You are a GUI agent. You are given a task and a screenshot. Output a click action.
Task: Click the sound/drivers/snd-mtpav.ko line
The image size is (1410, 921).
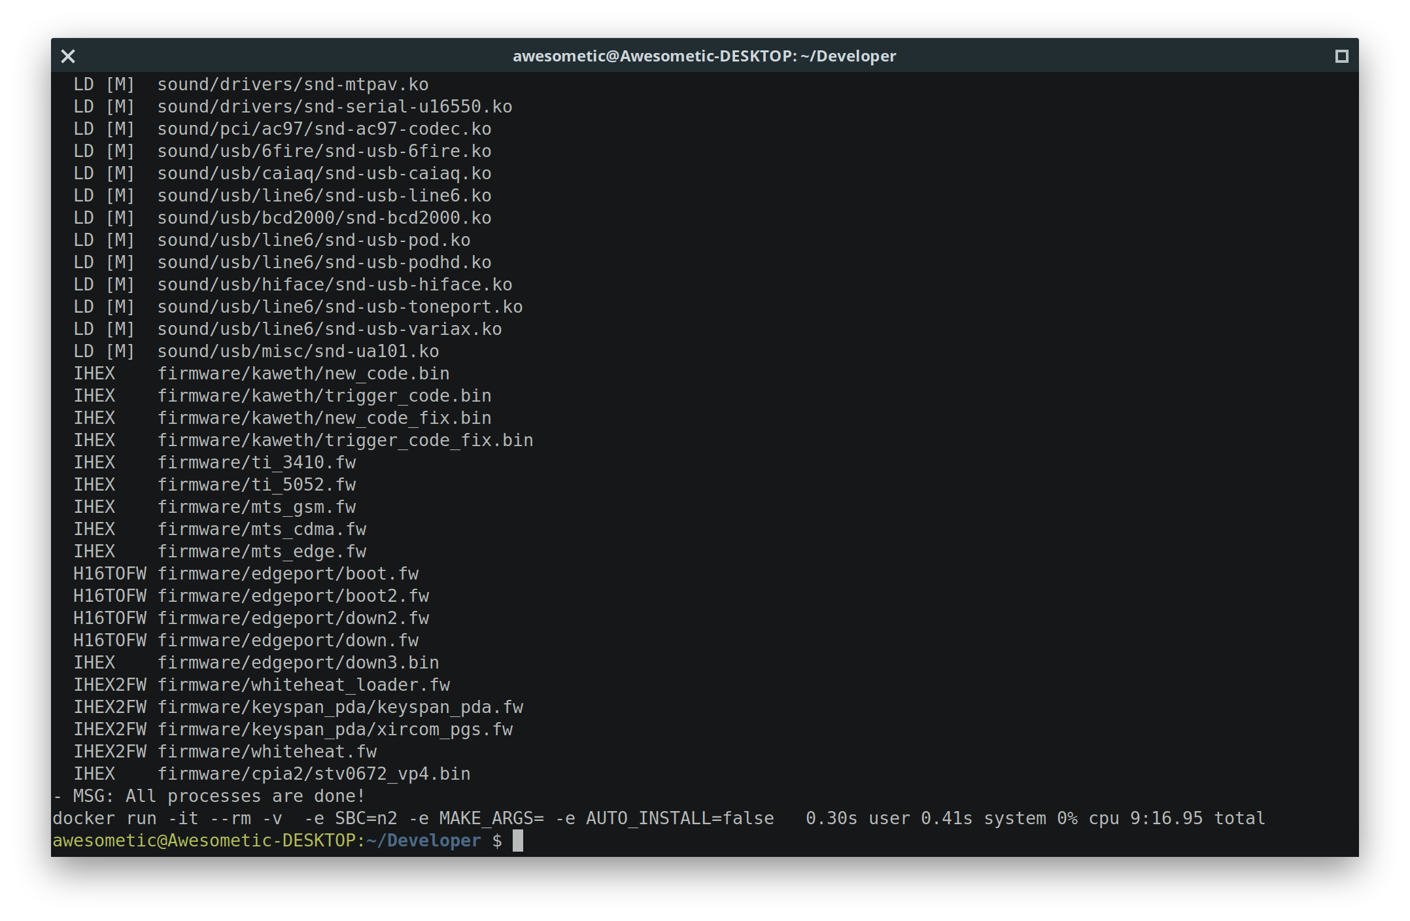(292, 84)
